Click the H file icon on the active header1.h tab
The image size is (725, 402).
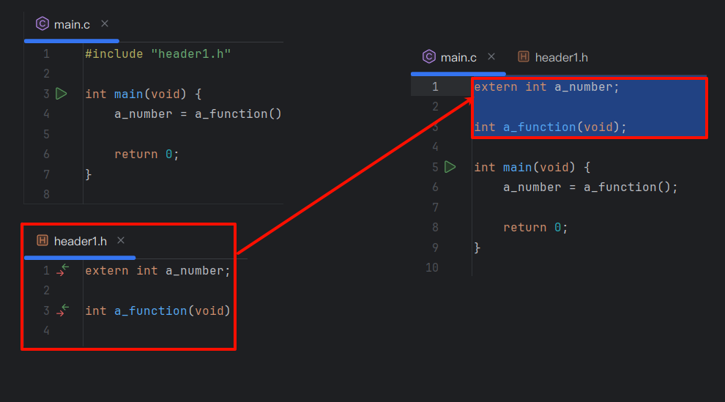[x=42, y=241]
